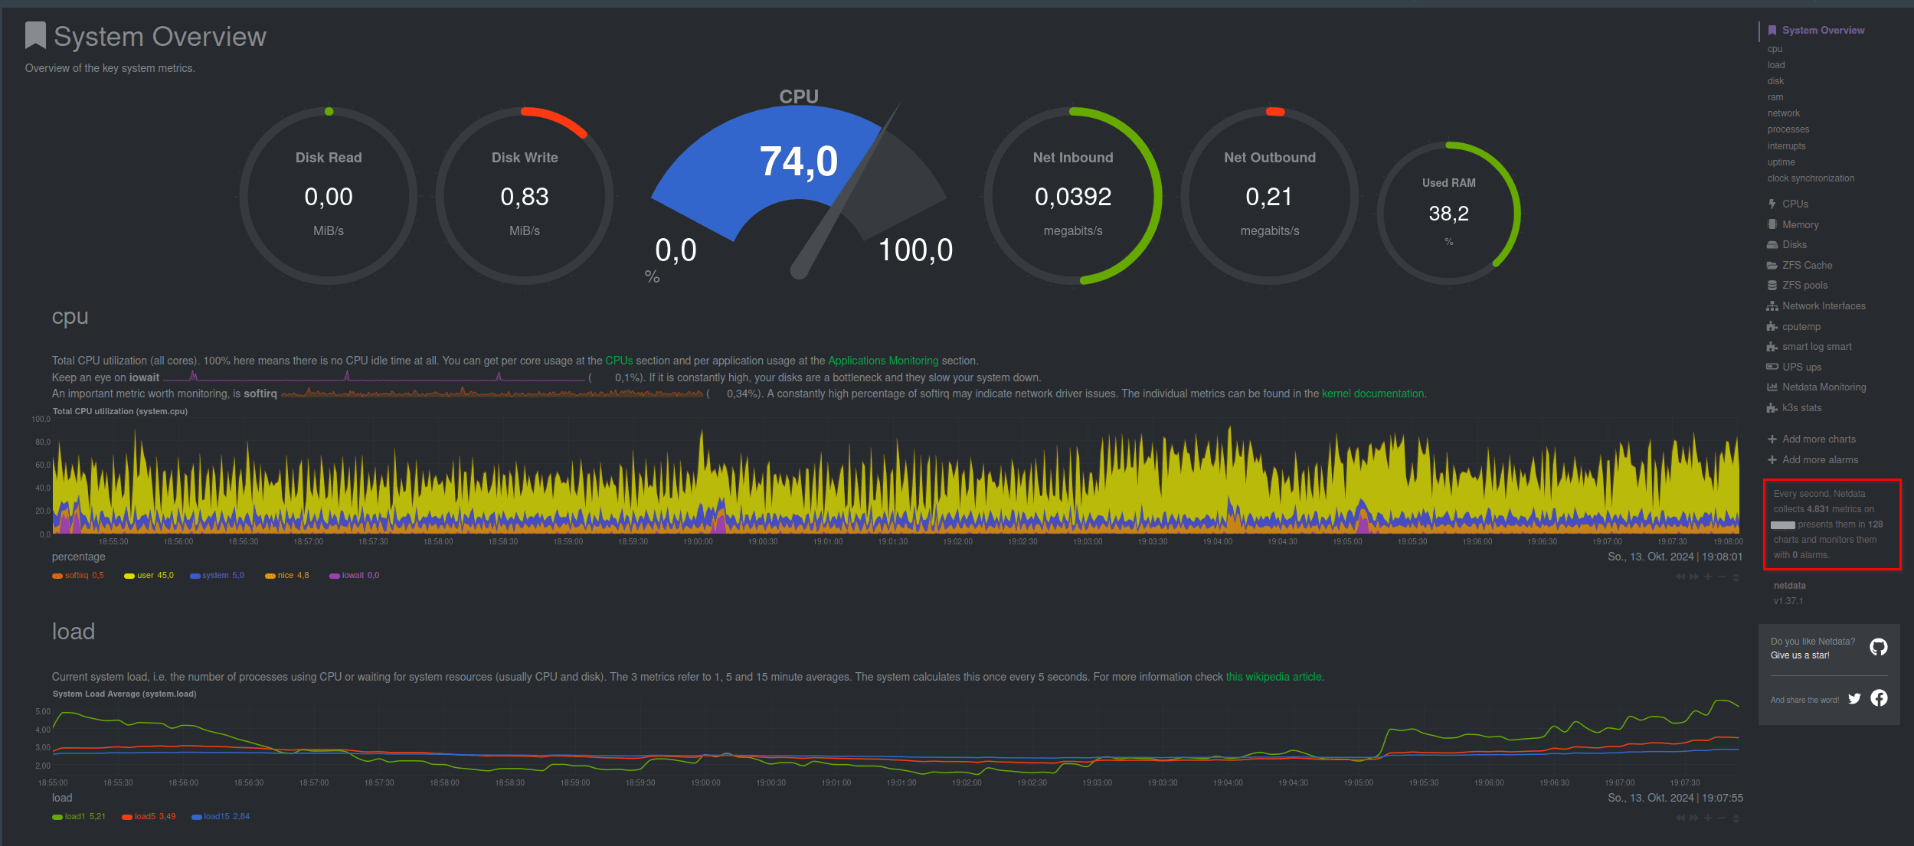Screen dimensions: 1914x846
Task: Toggle the softirq dimension in cpu legend
Action: pyautogui.click(x=77, y=575)
